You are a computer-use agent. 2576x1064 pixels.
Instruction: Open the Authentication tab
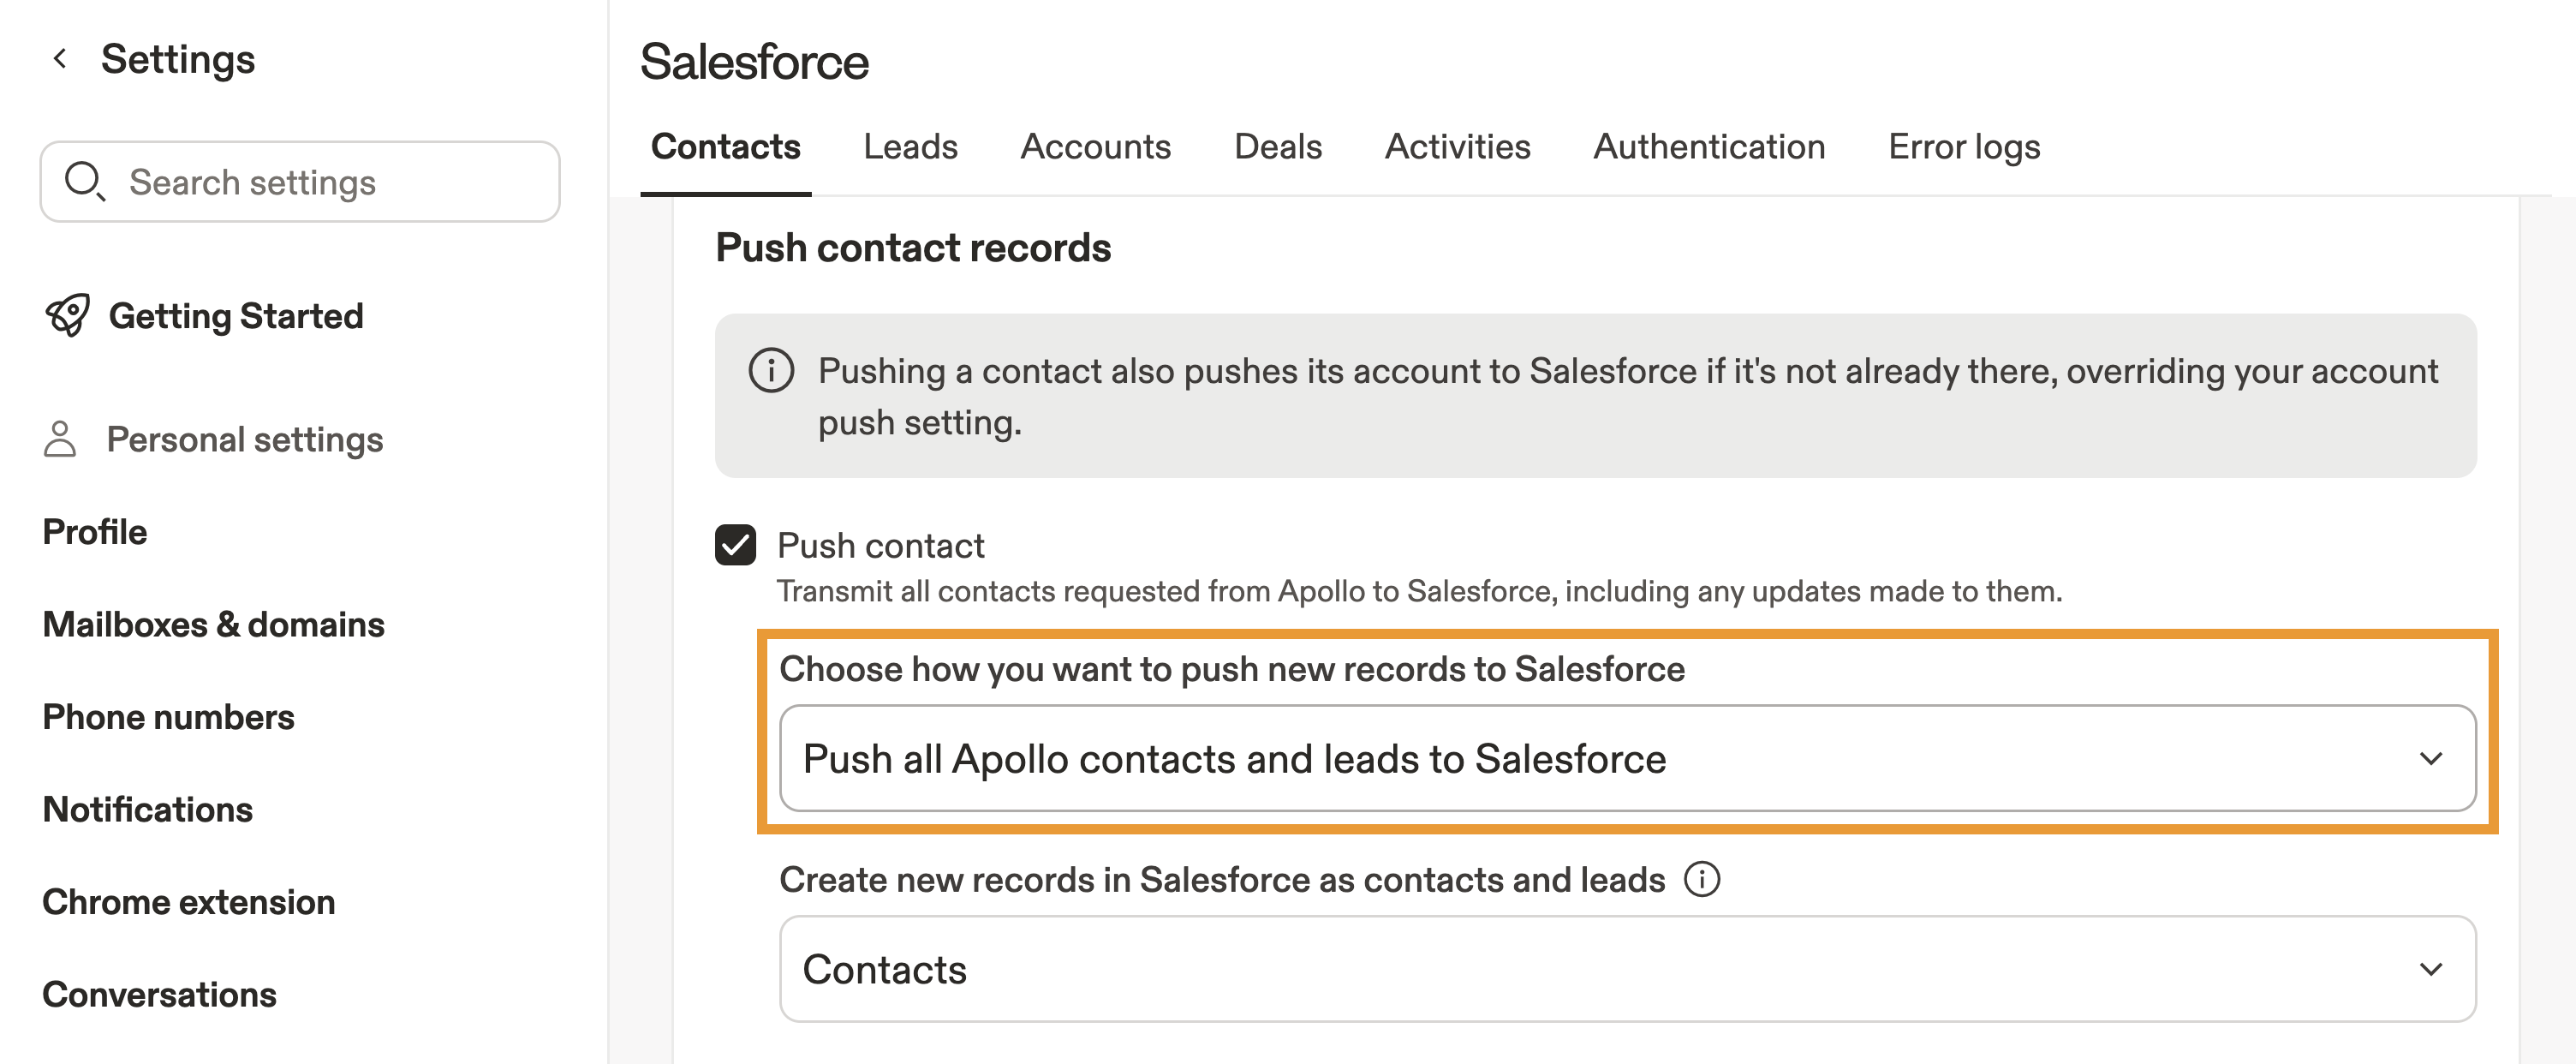coord(1708,147)
